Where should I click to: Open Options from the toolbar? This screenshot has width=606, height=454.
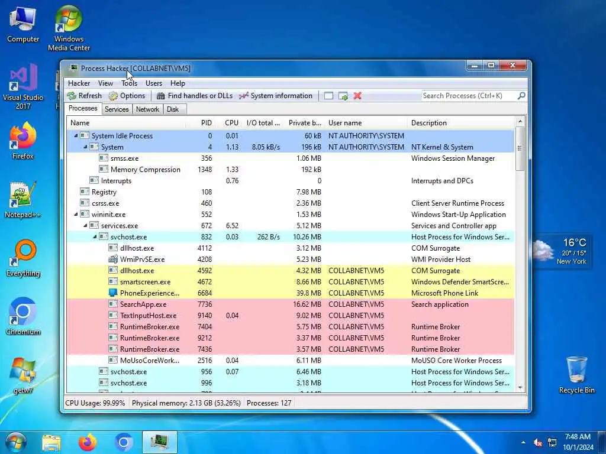[x=127, y=96]
